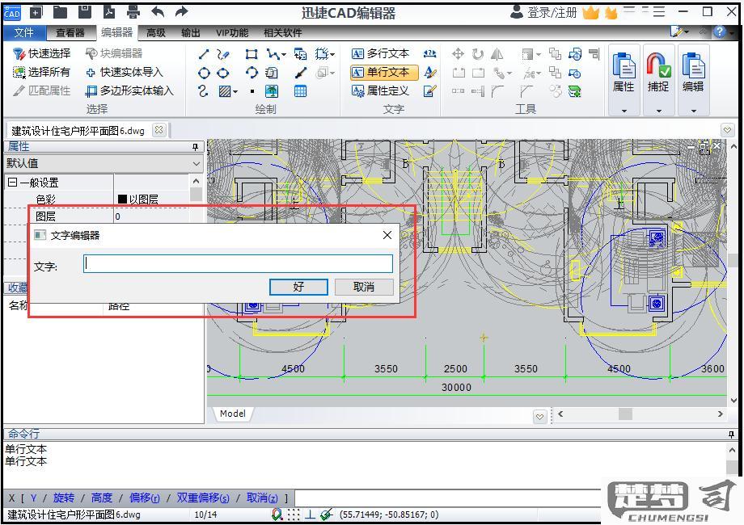Toggle ortho mode icon in status bar

tap(311, 514)
